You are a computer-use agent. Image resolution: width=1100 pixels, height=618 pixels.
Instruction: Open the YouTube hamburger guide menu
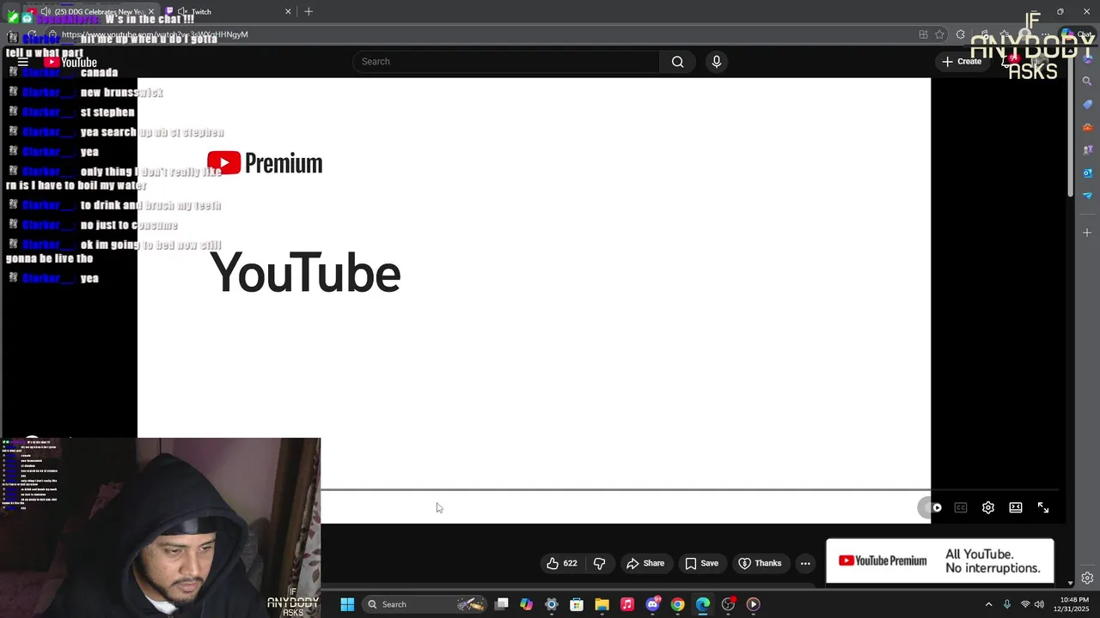(x=23, y=62)
